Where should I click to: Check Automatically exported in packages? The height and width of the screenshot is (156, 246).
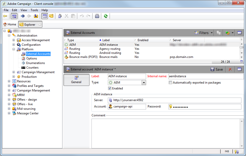171,83
